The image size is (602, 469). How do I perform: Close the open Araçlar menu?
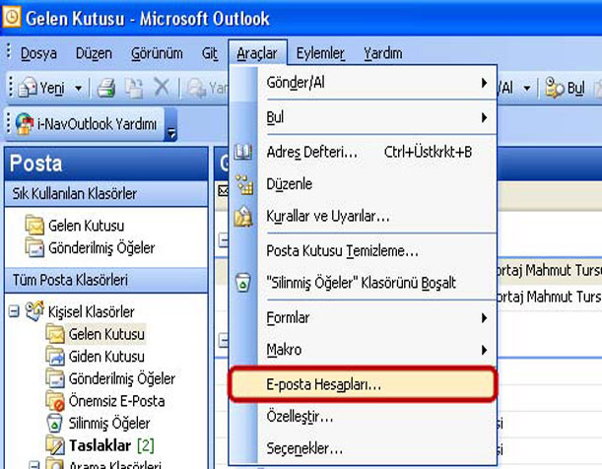(257, 52)
